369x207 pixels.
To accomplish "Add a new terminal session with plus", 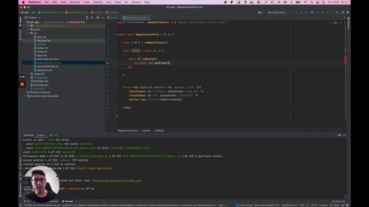I will [x=51, y=135].
